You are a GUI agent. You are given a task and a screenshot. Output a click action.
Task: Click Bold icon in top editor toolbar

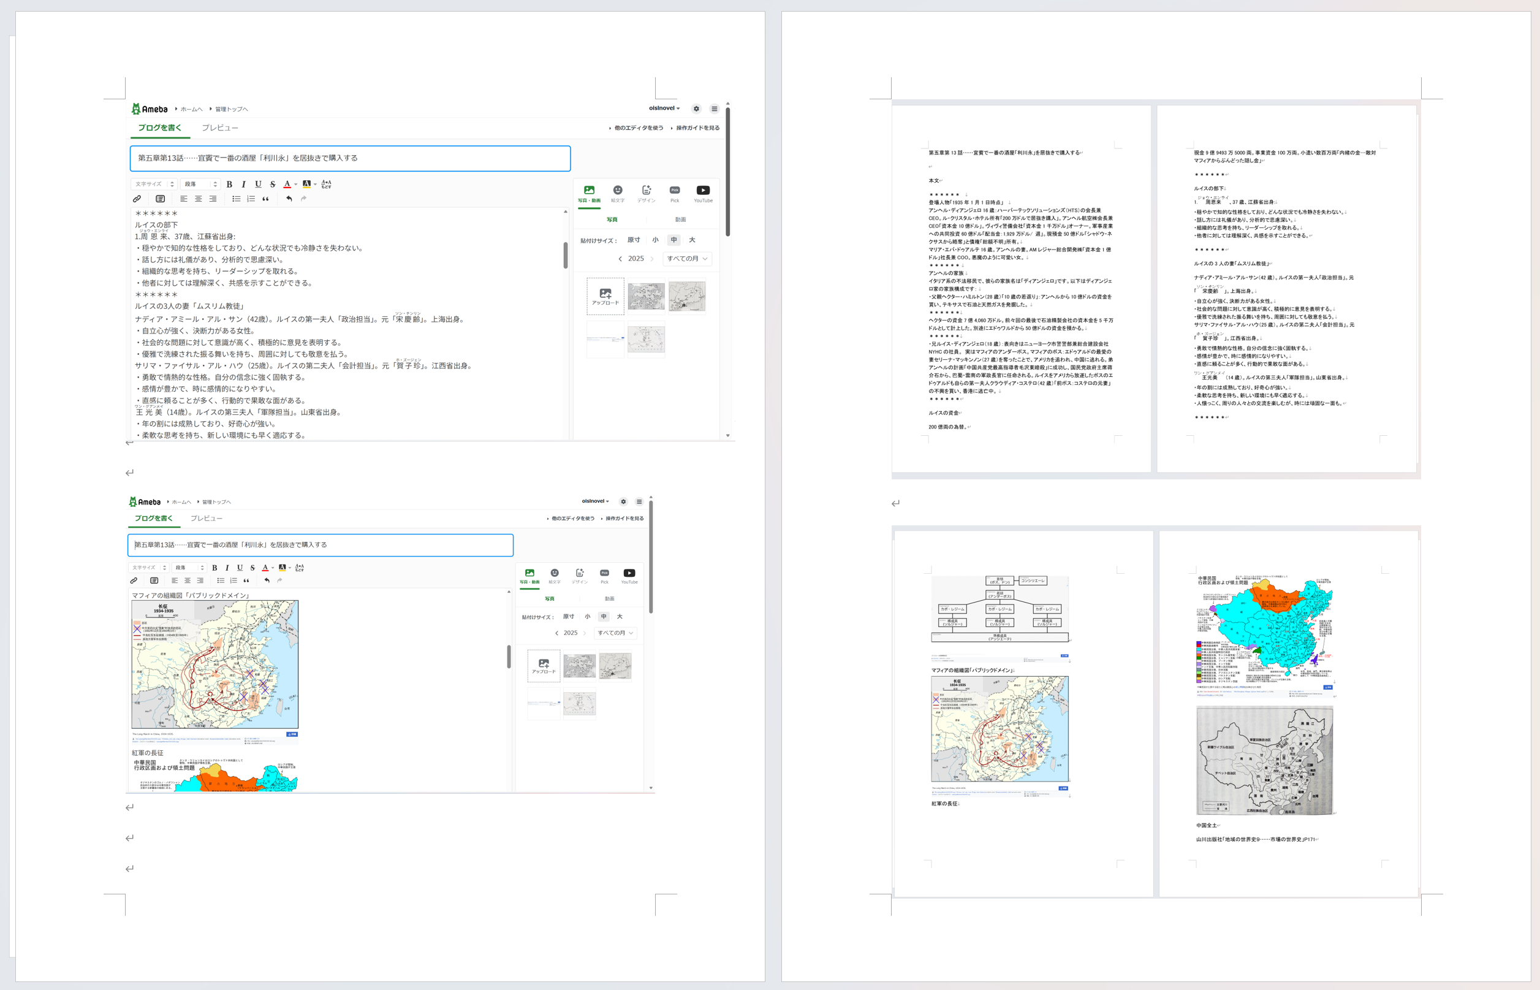tap(229, 185)
